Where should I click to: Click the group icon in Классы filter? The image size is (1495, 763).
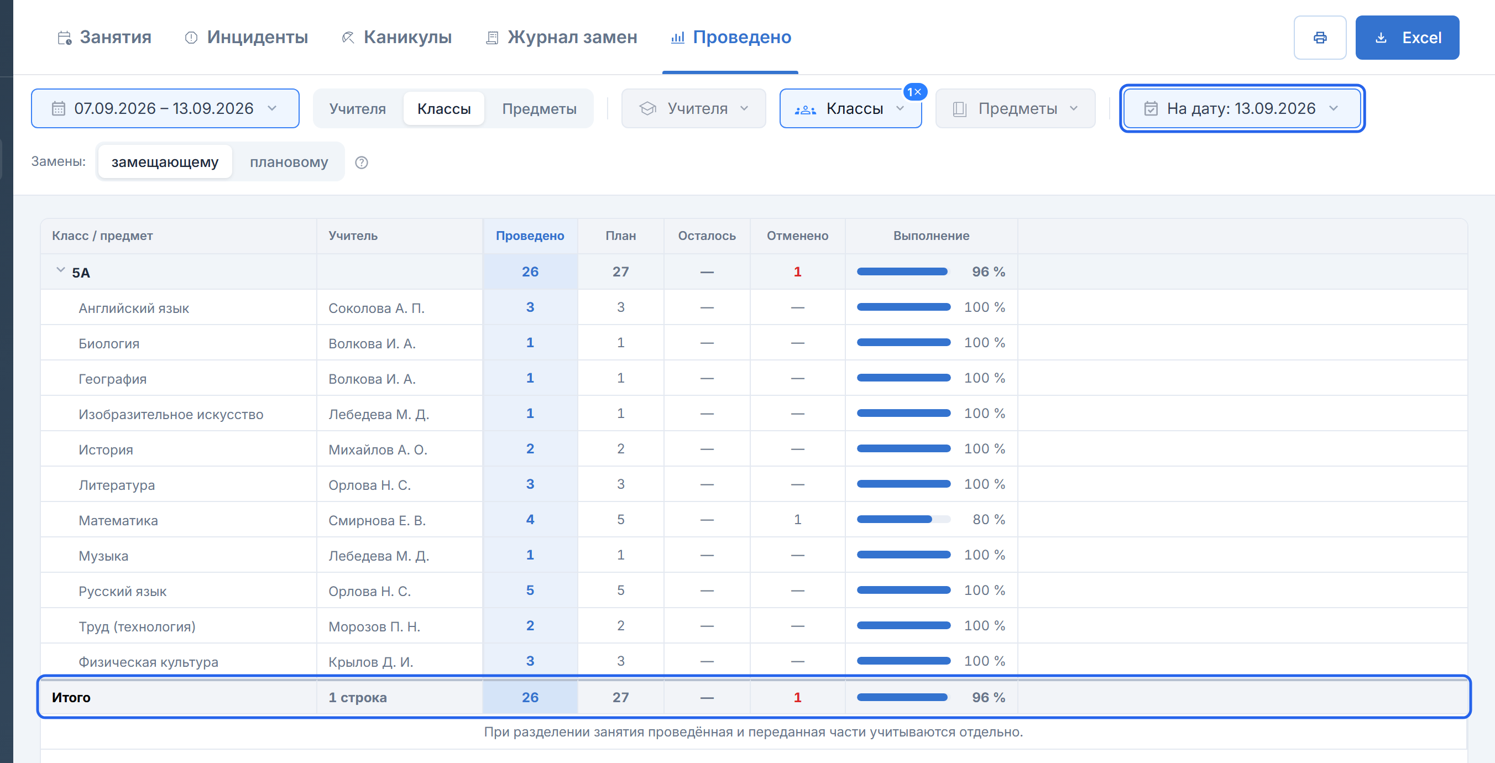pyautogui.click(x=805, y=109)
